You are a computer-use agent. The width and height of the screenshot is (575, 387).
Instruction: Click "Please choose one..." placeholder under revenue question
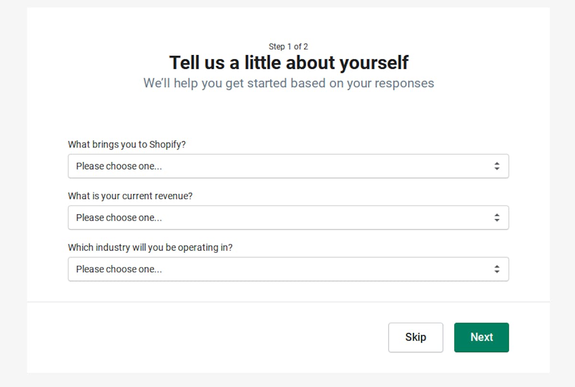tap(119, 218)
